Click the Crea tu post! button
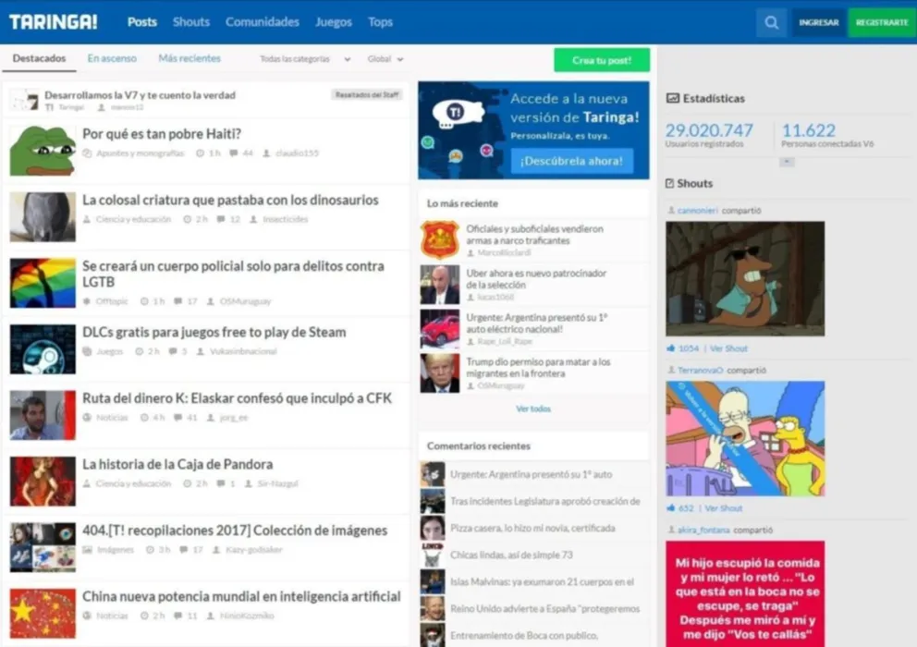The height and width of the screenshot is (647, 917). coord(601,59)
